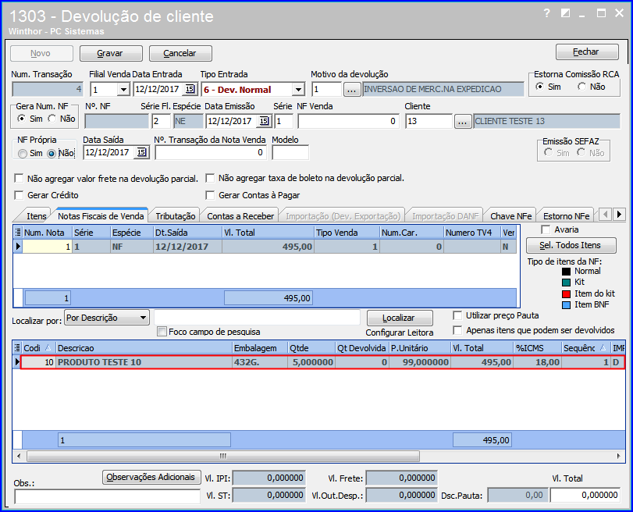Click sort indicator on Codi column
Viewport: 633px width, 512px height.
click(x=48, y=347)
